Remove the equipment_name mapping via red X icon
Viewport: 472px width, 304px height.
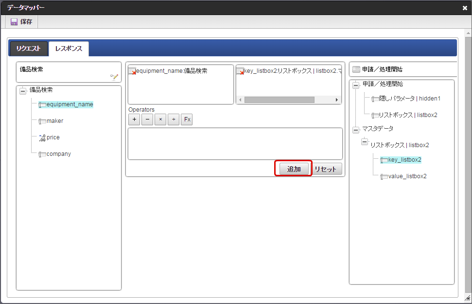tap(132, 71)
